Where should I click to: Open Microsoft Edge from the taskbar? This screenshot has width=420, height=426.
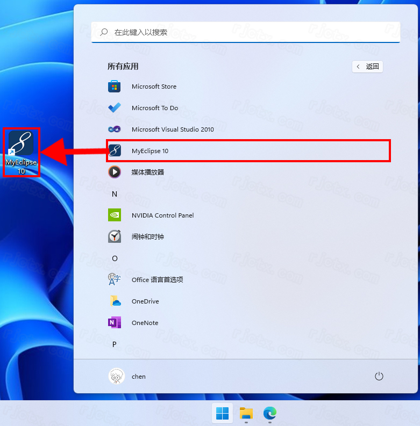point(269,413)
